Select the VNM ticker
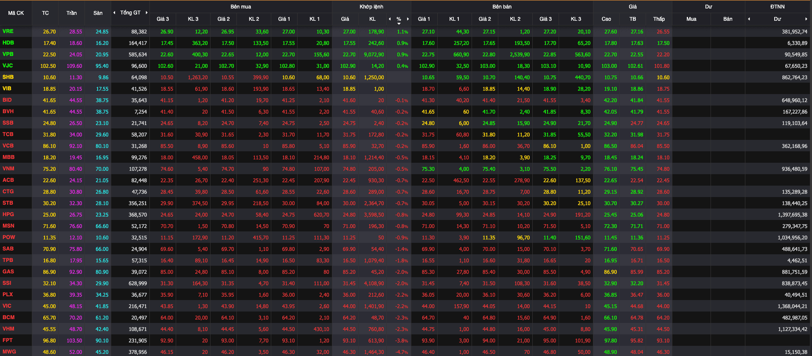The height and width of the screenshot is (356, 812). pyautogui.click(x=8, y=169)
